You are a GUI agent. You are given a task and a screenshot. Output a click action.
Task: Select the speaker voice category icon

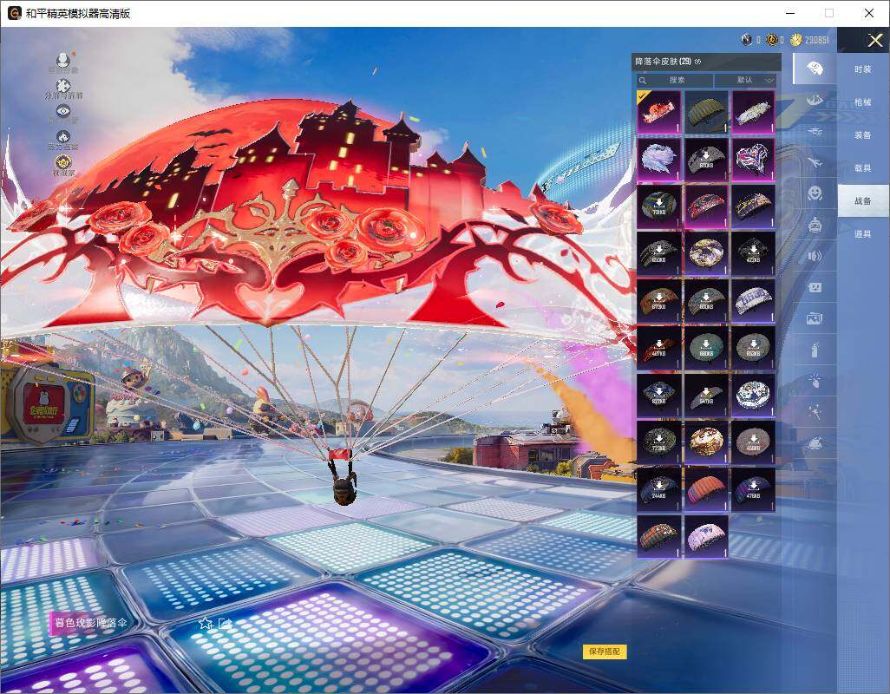point(815,256)
